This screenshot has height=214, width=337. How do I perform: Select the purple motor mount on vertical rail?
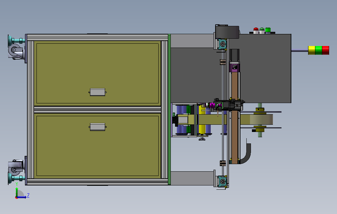tap(235, 68)
